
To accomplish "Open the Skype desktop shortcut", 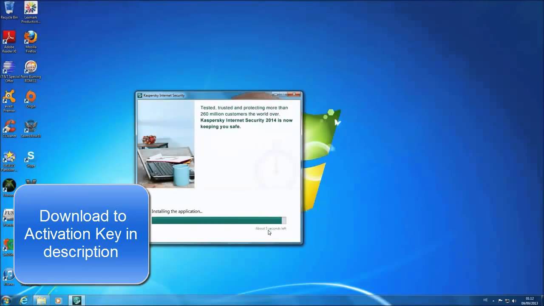I will (x=31, y=159).
